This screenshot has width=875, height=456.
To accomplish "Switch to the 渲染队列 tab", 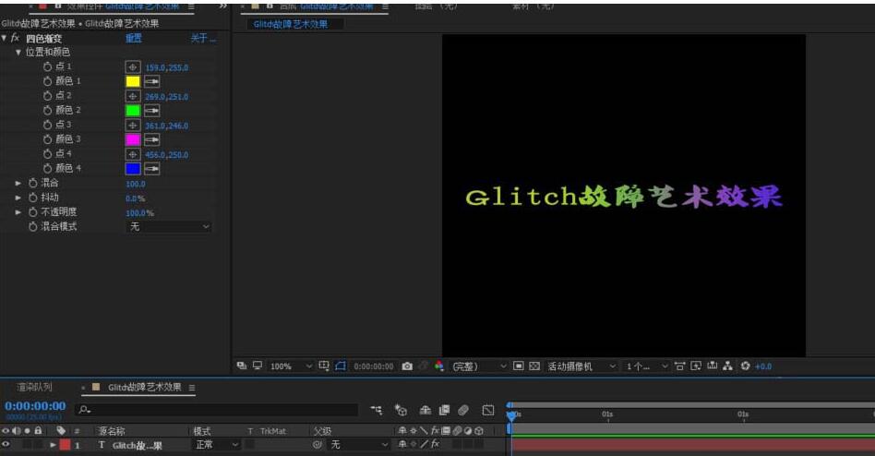I will (x=35, y=388).
